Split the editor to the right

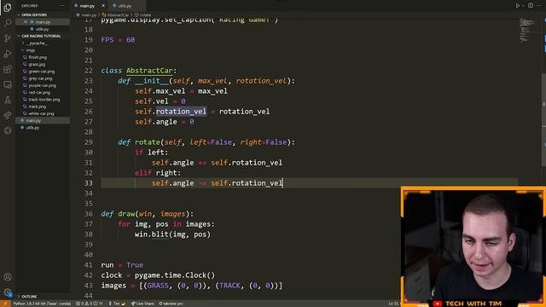531,6
